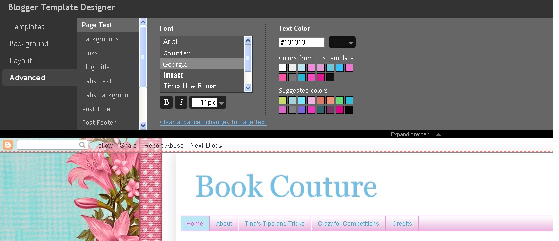Pick the white swatch in template colors
Image resolution: width=559 pixels, height=241 pixels.
(283, 68)
